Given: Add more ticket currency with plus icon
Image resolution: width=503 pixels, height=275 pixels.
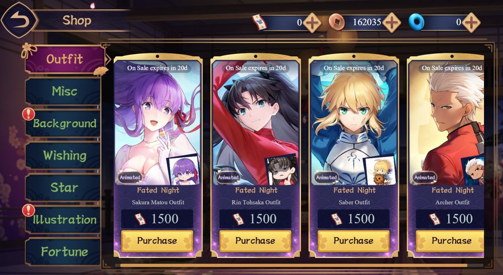Looking at the screenshot, I should [312, 23].
